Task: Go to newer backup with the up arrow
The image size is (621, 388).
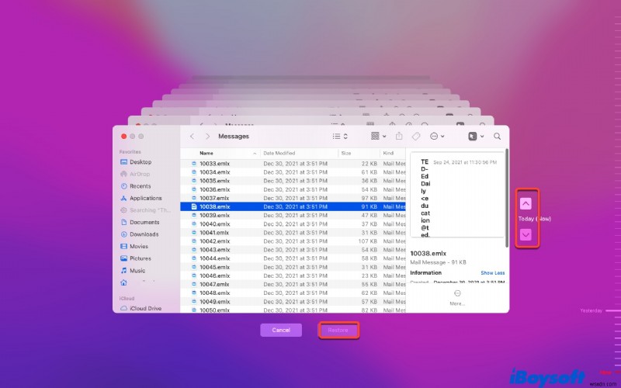Action: [526, 203]
